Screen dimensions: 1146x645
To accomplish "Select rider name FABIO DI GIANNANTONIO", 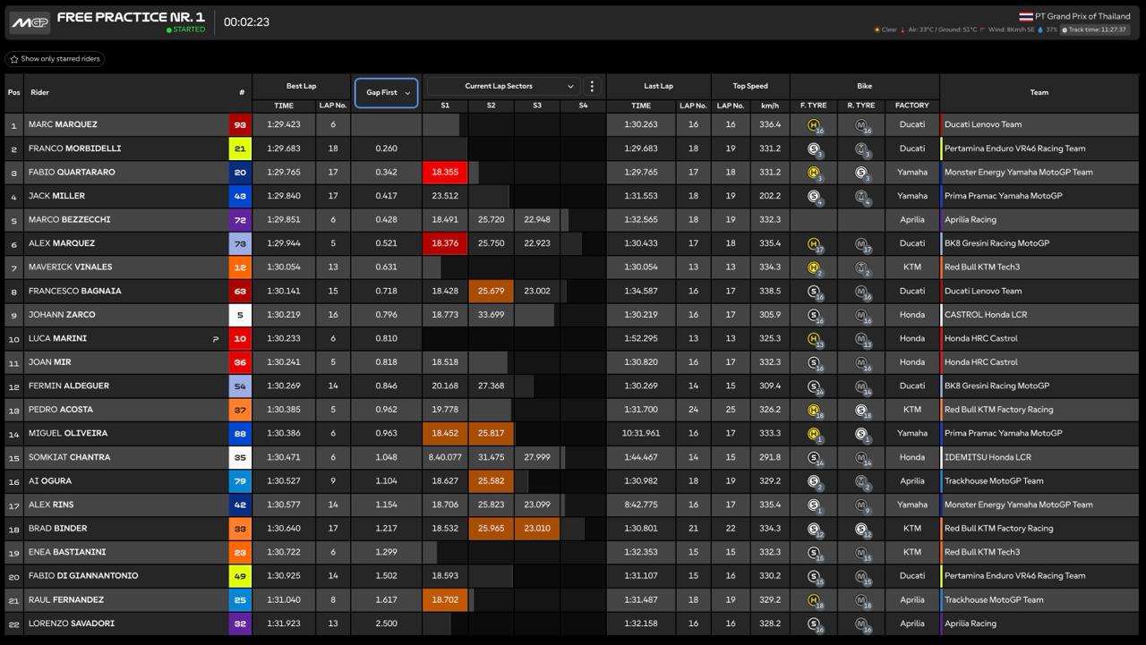I will pyautogui.click(x=83, y=576).
